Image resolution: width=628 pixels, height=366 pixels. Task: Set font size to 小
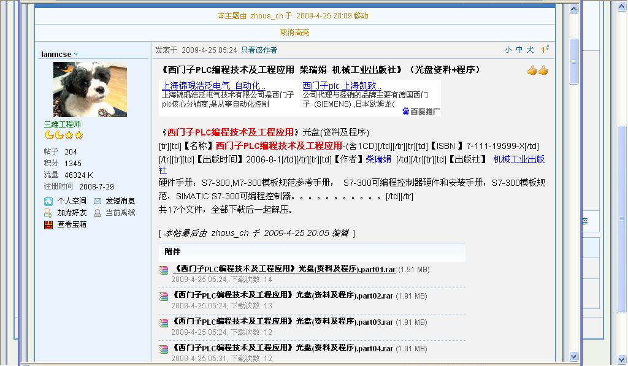pyautogui.click(x=508, y=50)
